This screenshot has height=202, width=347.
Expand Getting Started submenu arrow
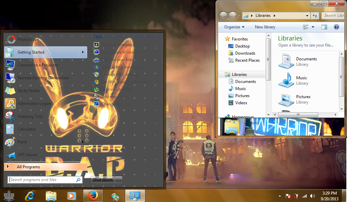pos(83,52)
